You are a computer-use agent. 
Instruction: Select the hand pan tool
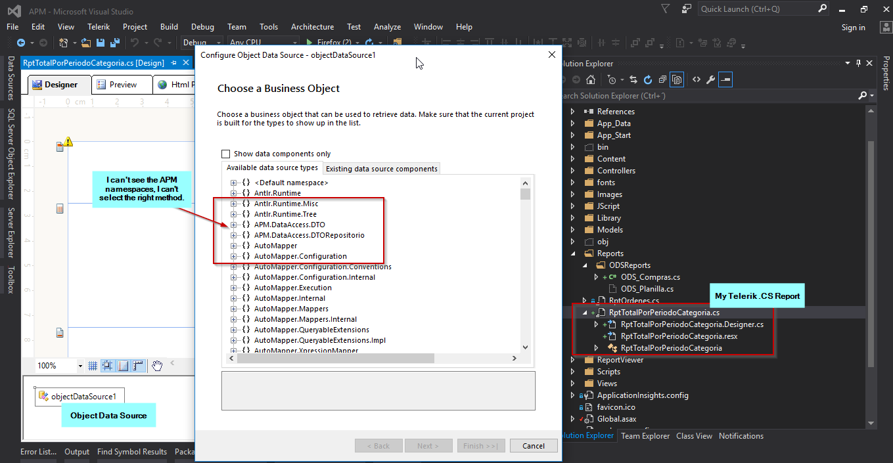click(x=156, y=365)
